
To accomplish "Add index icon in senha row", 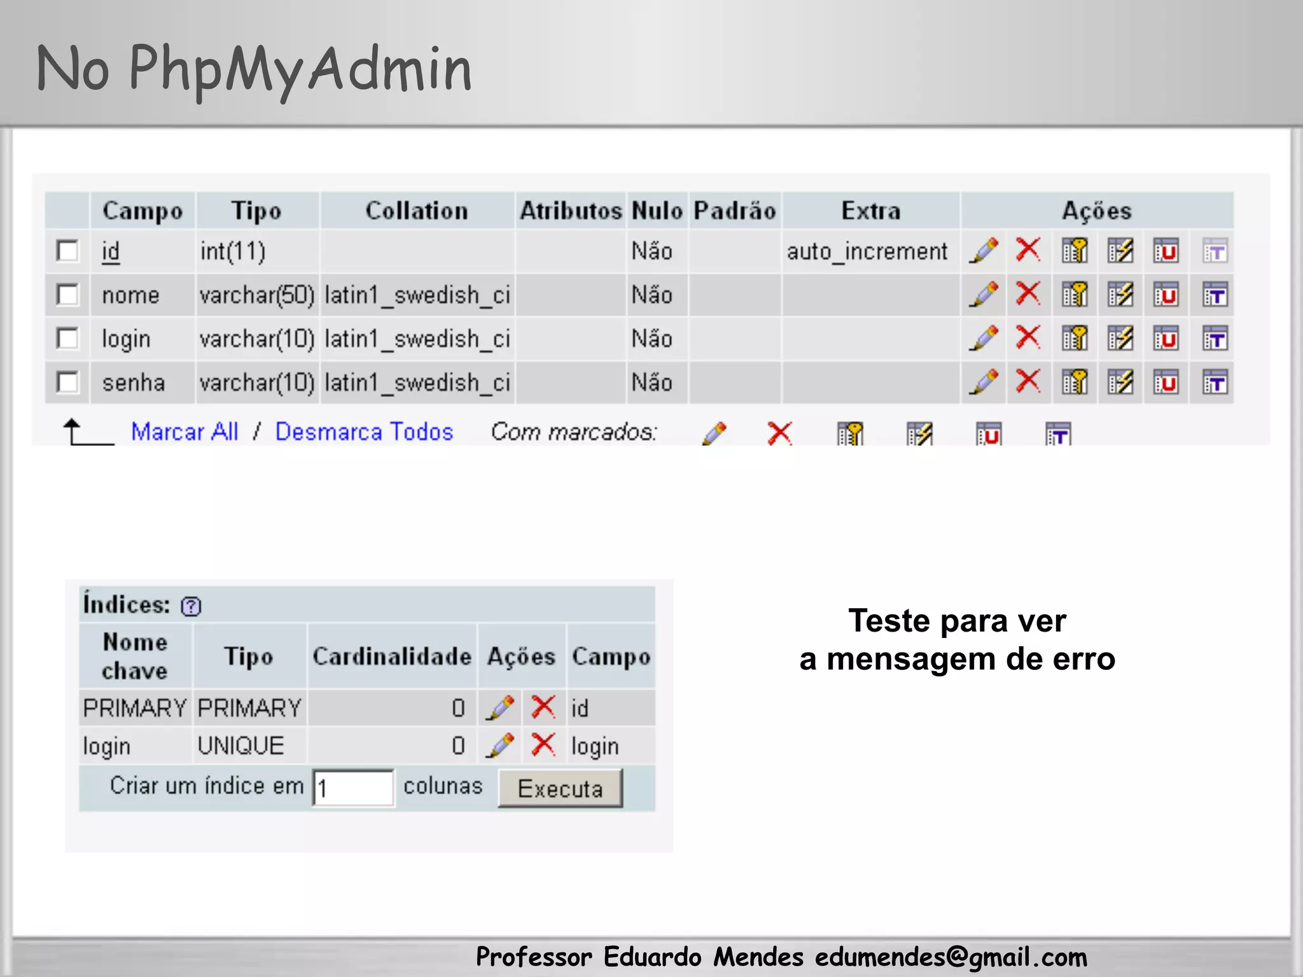I will 1120,382.
